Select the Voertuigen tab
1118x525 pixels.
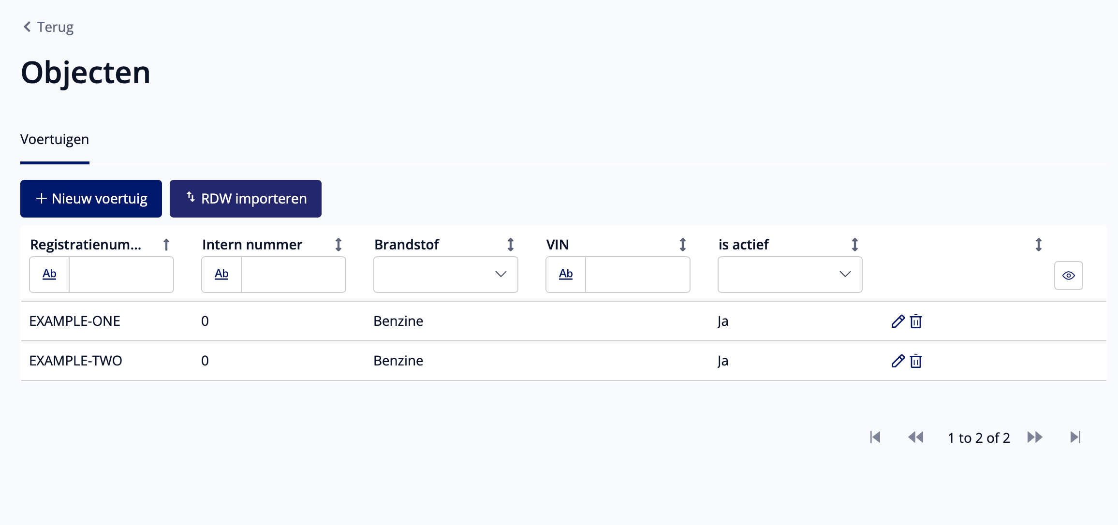[55, 140]
